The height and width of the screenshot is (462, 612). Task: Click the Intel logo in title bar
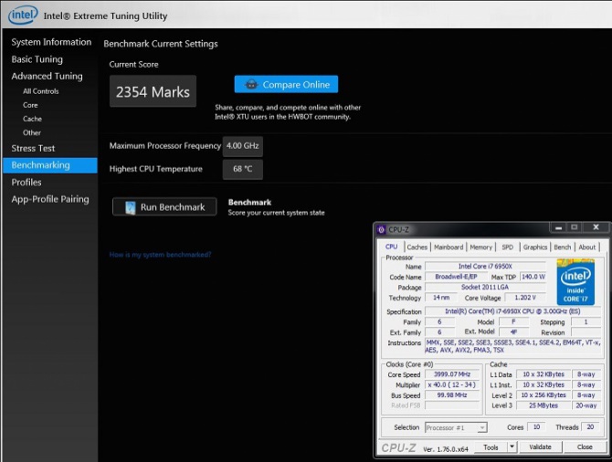click(x=23, y=15)
